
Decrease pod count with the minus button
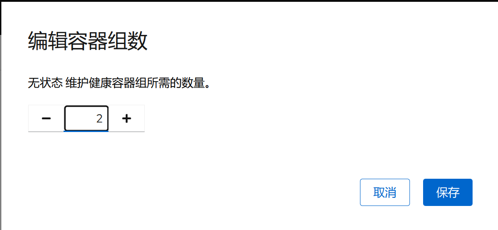[x=46, y=118]
